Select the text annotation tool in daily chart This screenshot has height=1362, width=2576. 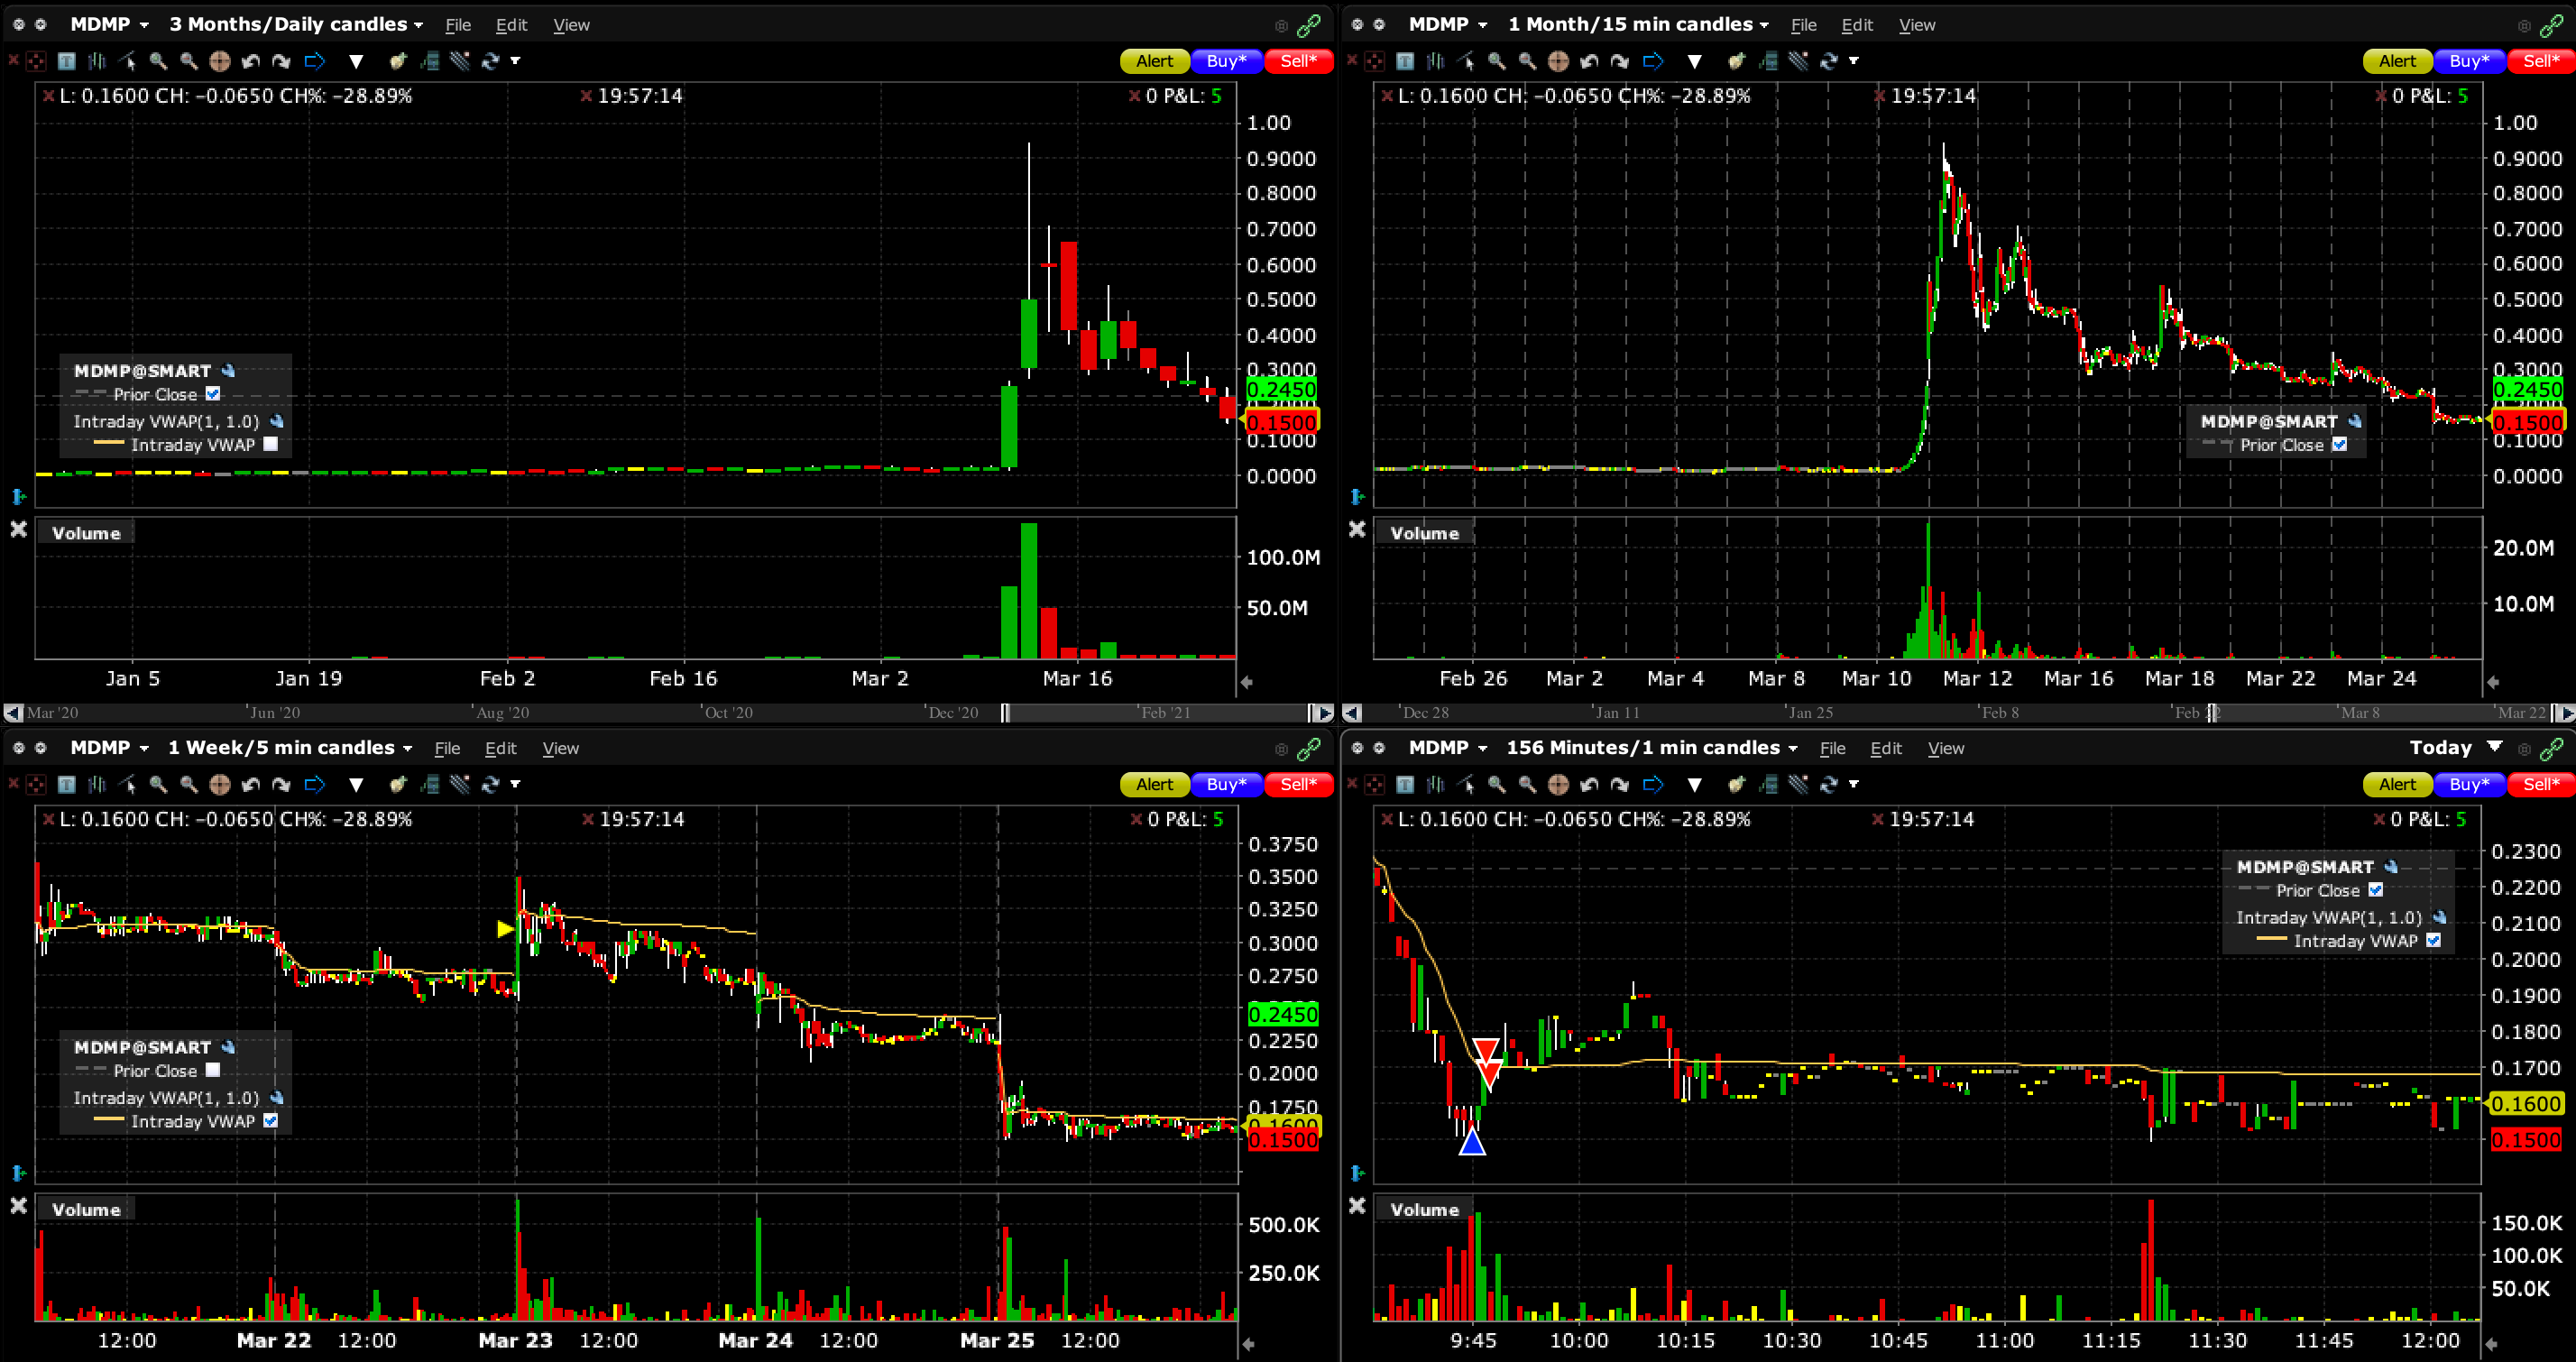coord(66,61)
